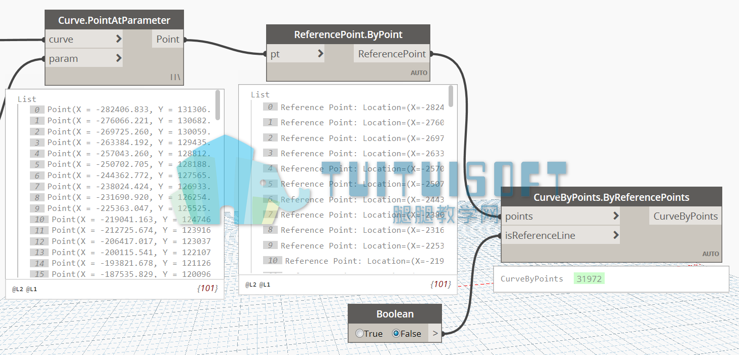Select index 0 item in Point list
This screenshot has height=355, width=739.
121,110
